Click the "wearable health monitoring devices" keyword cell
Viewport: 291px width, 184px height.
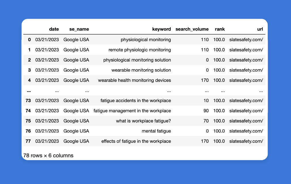pyautogui.click(x=134, y=80)
